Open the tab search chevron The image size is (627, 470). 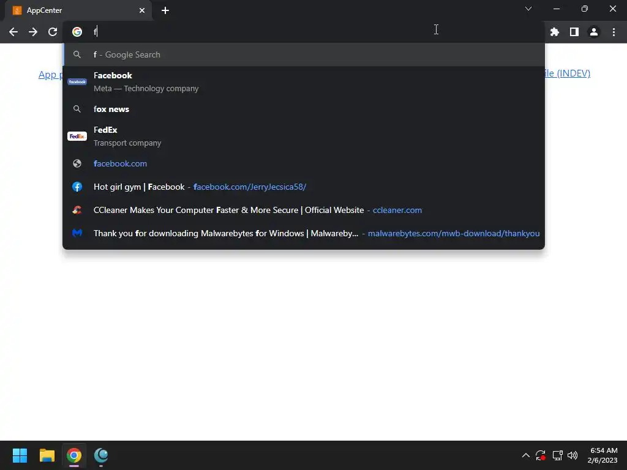(528, 9)
